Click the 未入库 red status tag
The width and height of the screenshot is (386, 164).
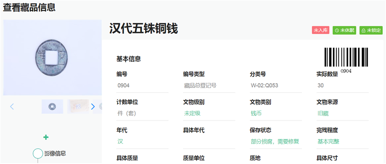tap(320, 30)
